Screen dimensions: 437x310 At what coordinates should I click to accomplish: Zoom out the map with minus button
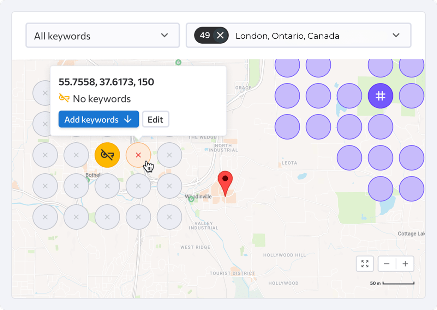[x=387, y=263]
